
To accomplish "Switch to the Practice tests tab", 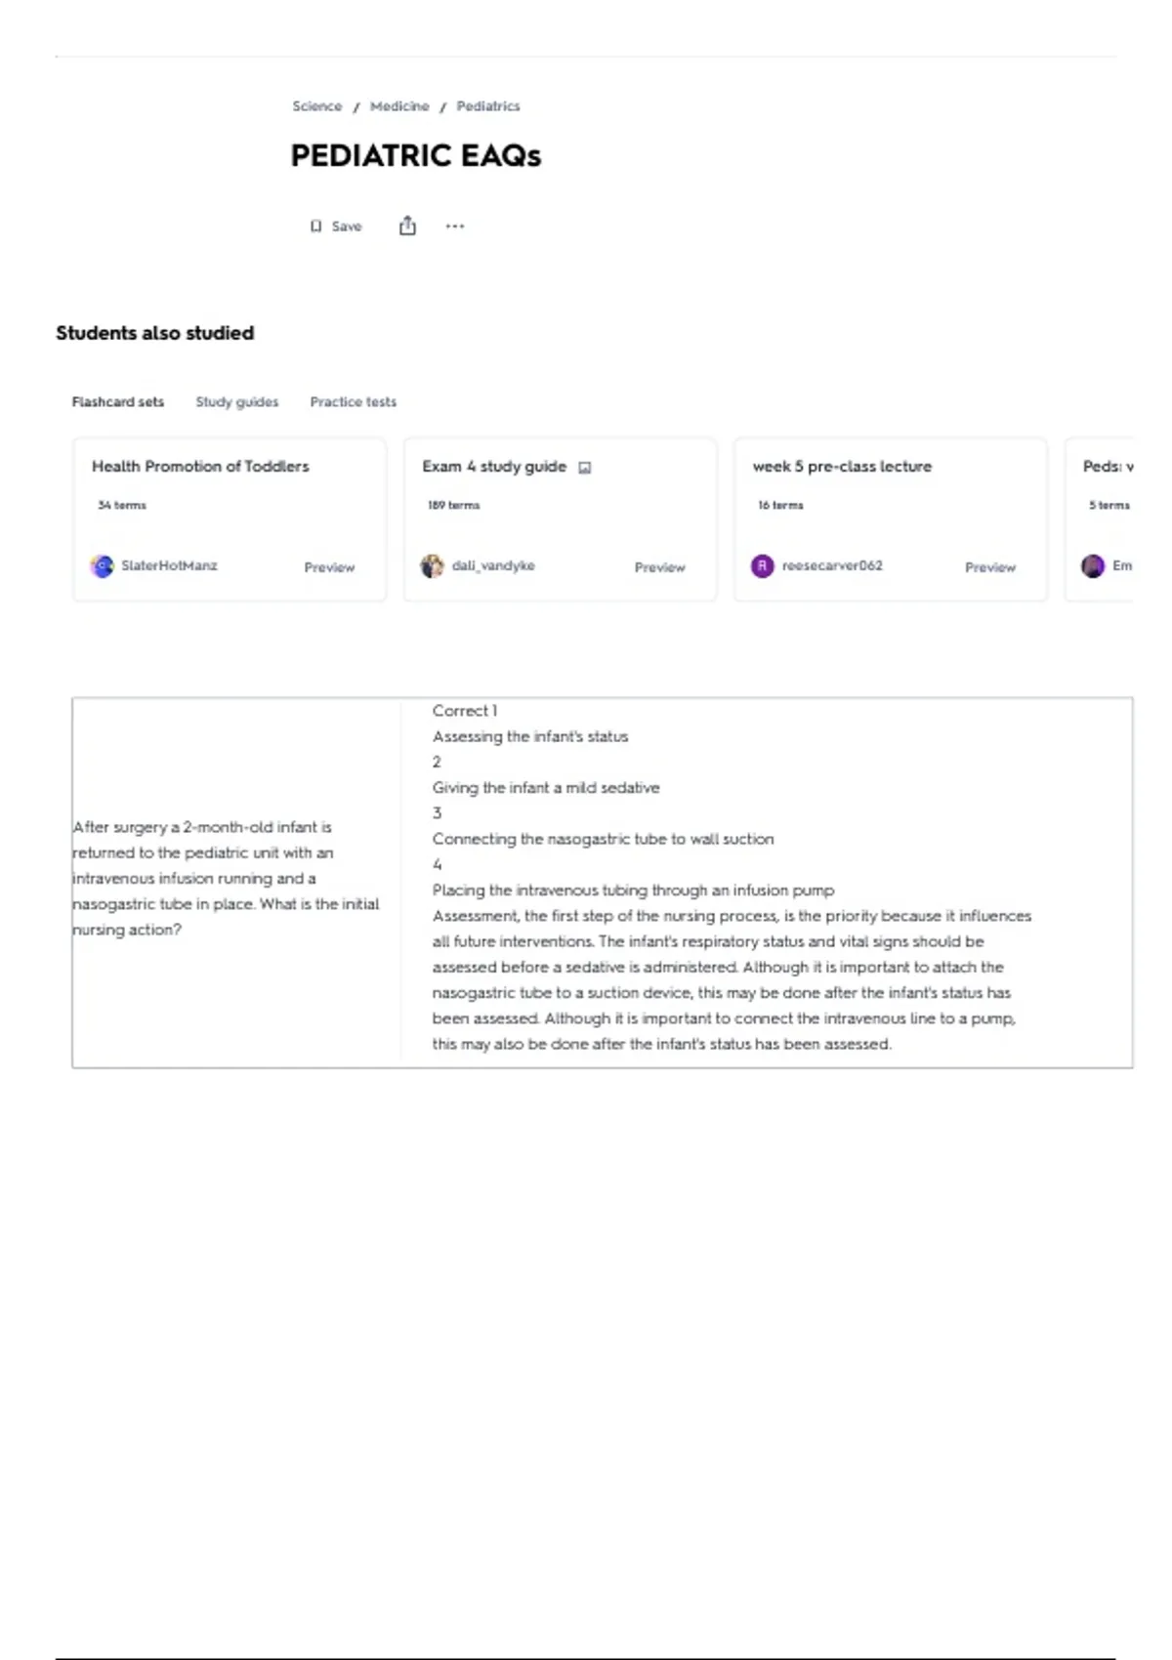I will (354, 402).
